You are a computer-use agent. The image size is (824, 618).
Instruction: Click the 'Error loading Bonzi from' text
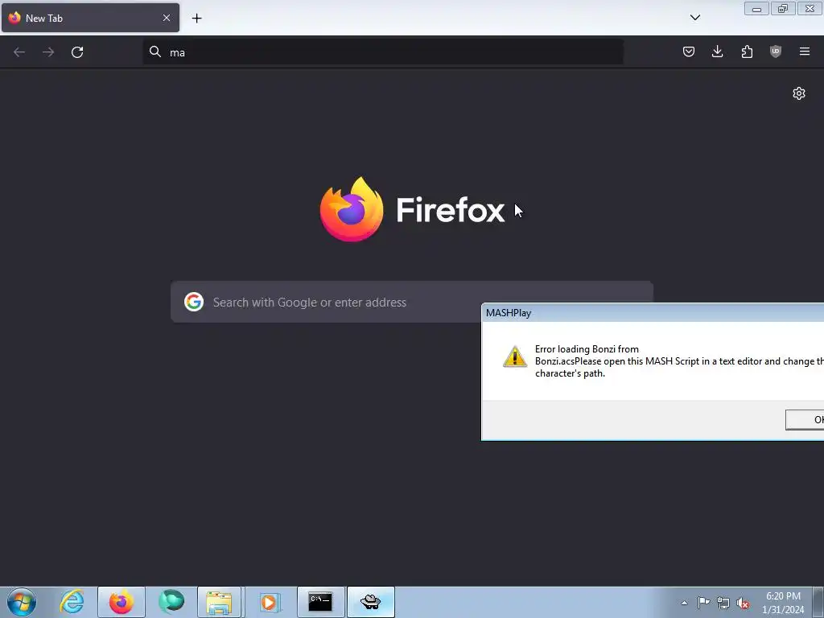coord(587,349)
